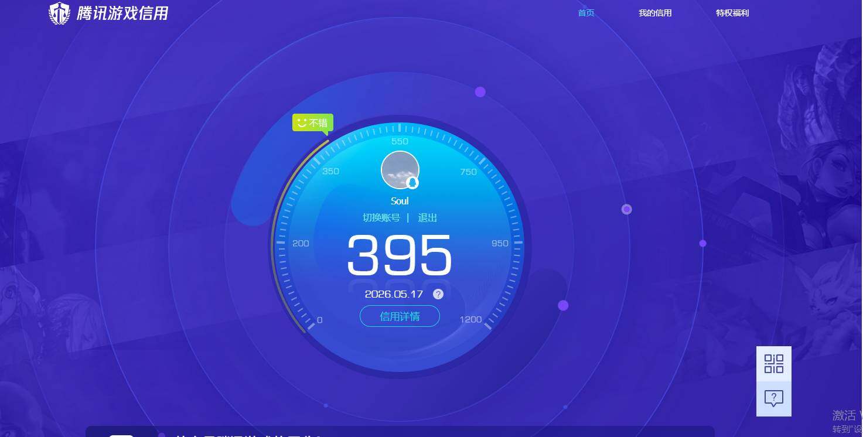This screenshot has height=437, width=863.
Task: Click the credit score 395
Action: 400,255
